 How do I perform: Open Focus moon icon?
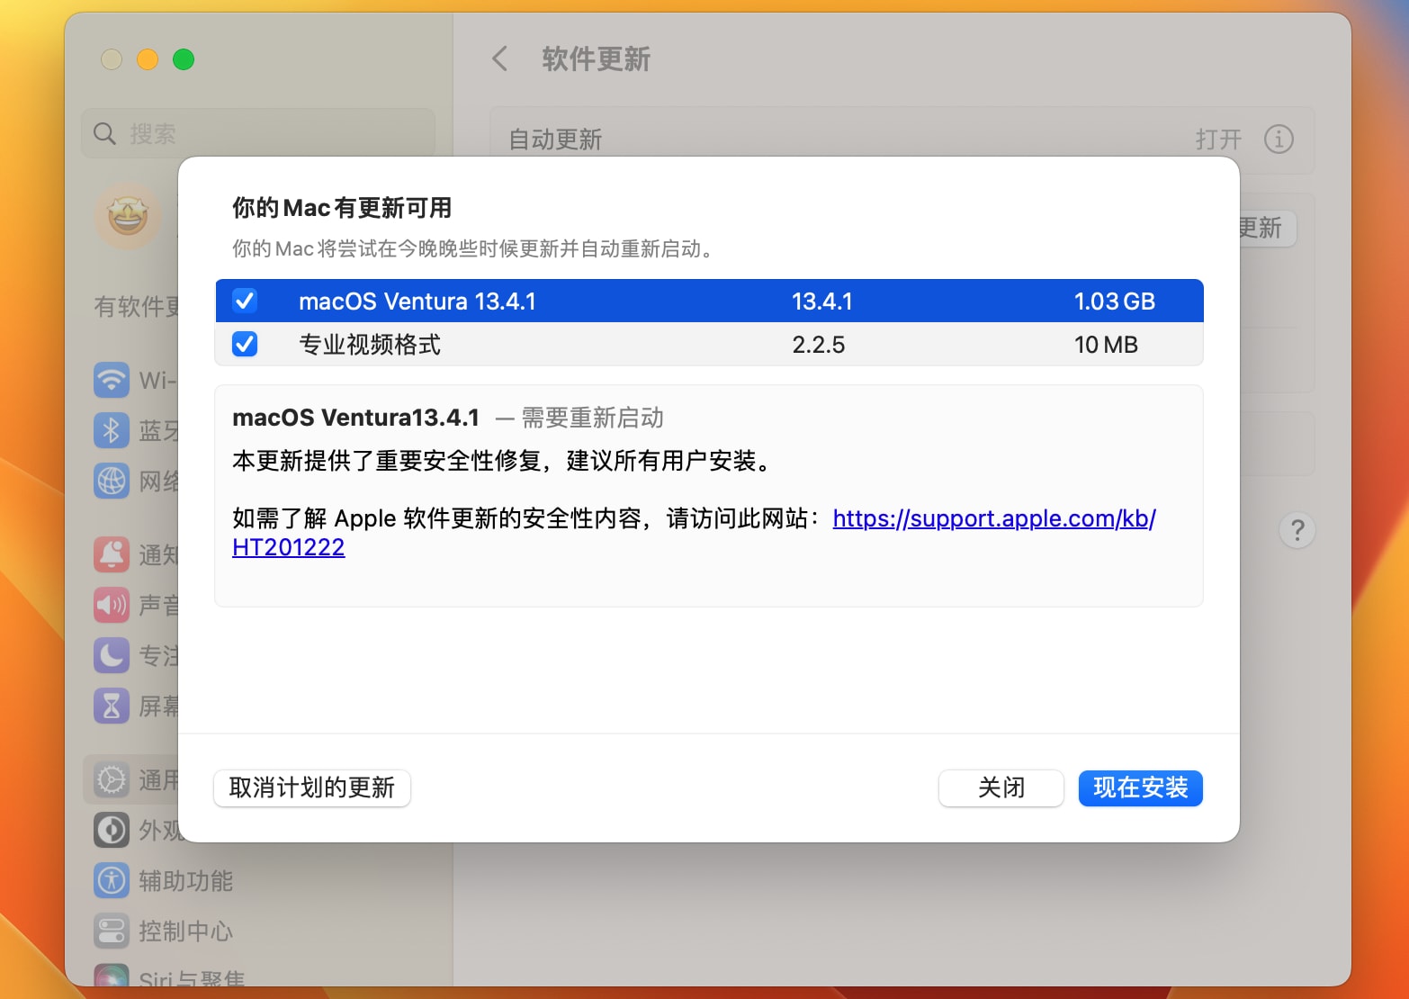[112, 655]
